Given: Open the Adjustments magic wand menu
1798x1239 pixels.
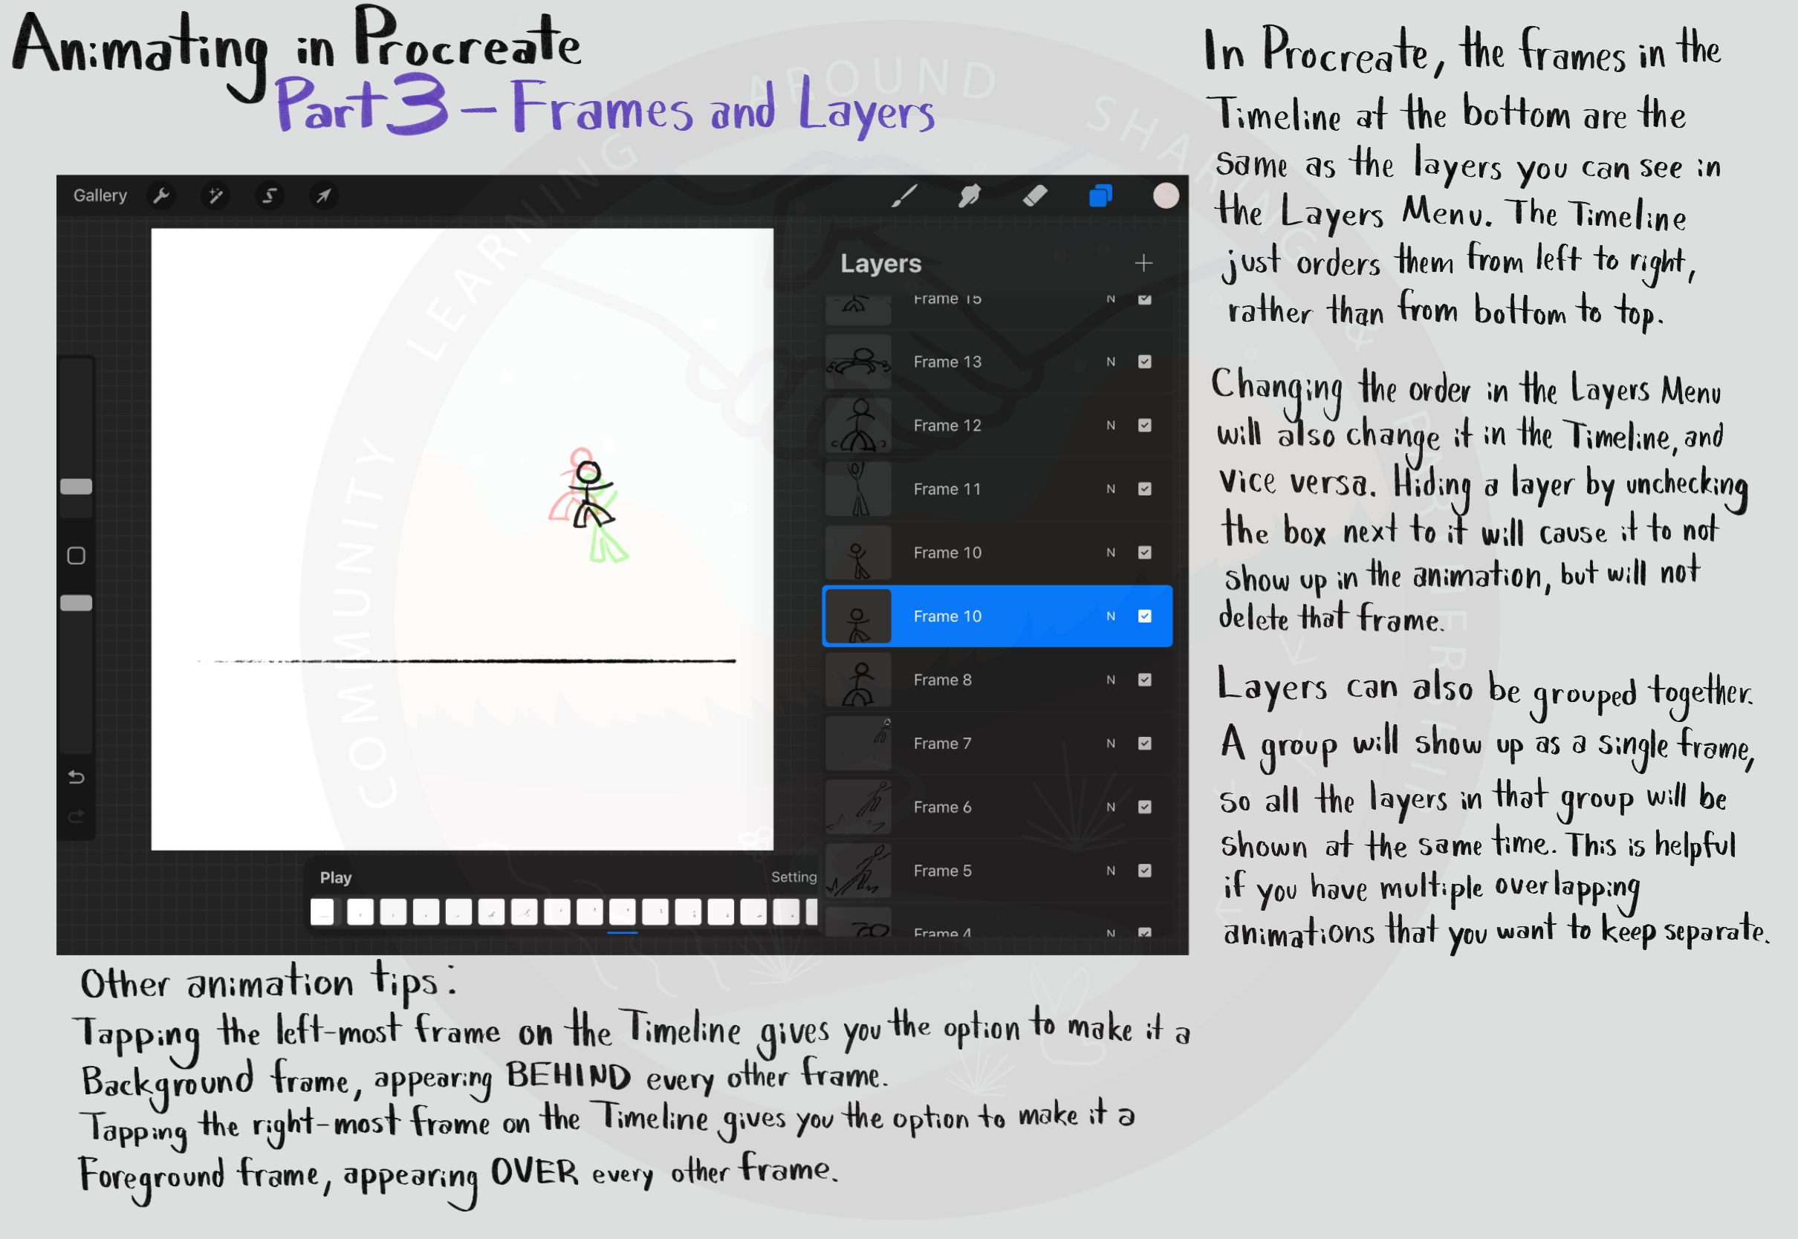Looking at the screenshot, I should [215, 195].
